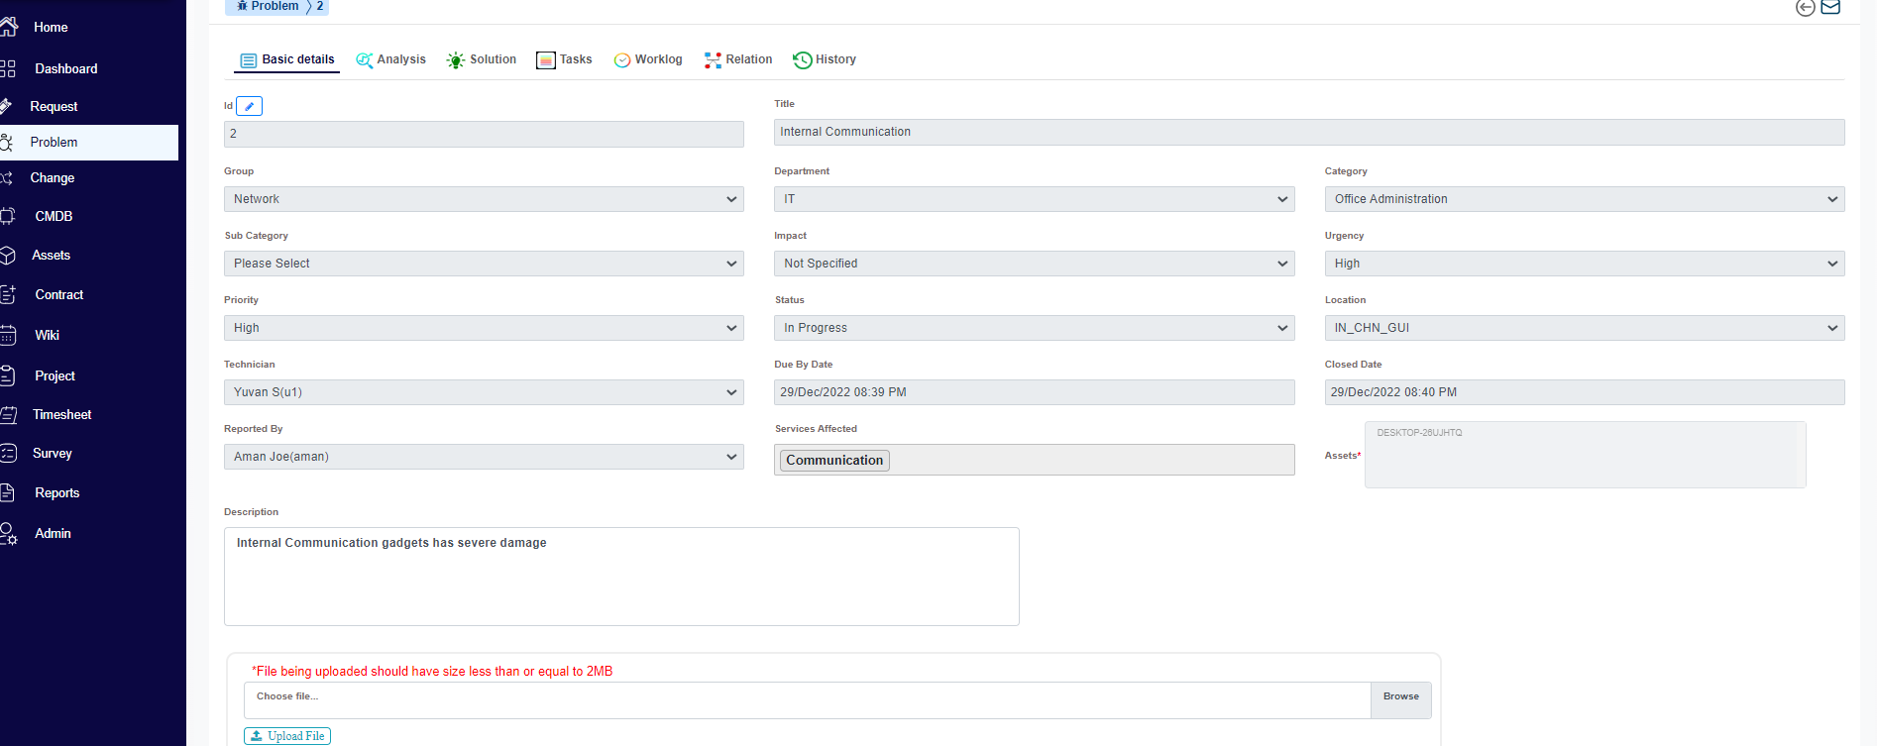Open the Group dropdown showing Network
The image size is (1877, 746).
point(484,199)
